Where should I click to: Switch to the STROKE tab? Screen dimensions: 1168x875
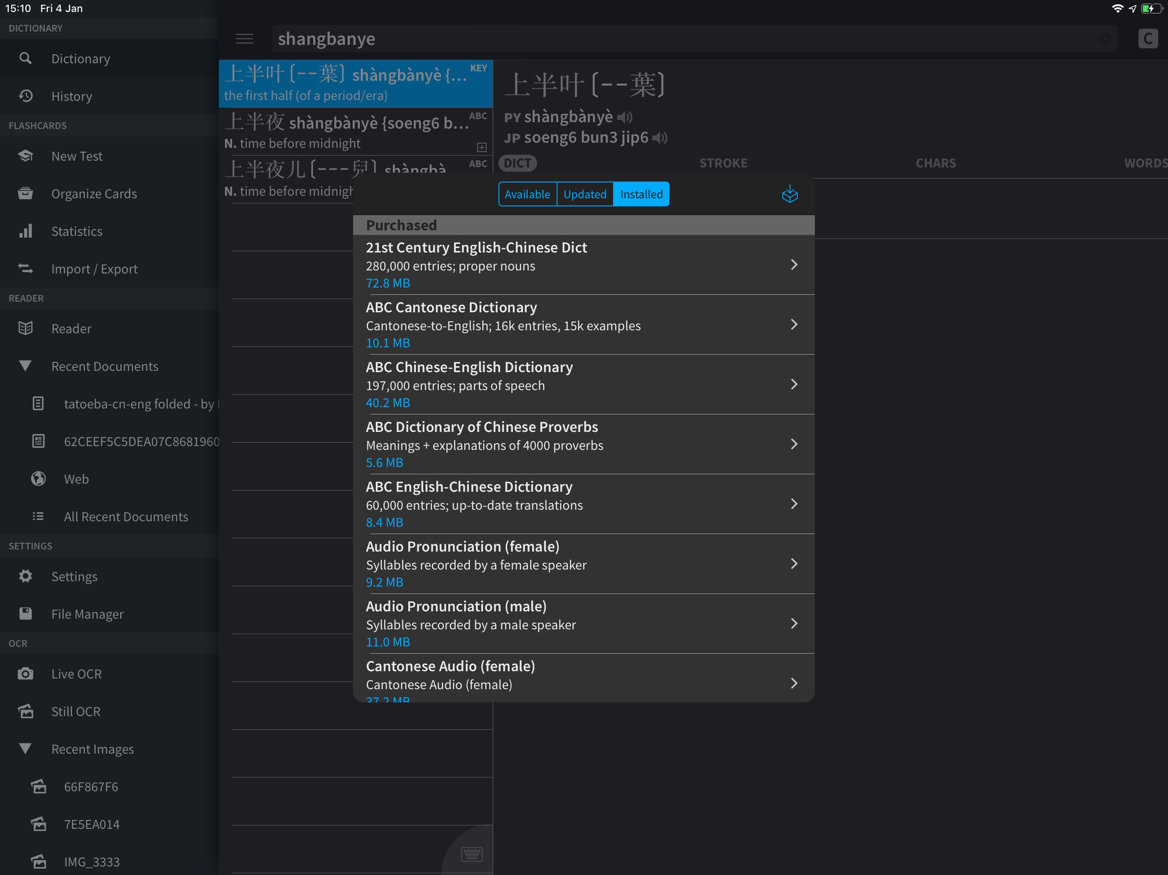point(723,163)
